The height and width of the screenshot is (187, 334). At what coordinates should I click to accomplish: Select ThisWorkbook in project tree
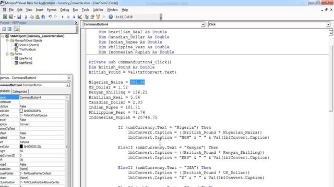click(x=28, y=49)
